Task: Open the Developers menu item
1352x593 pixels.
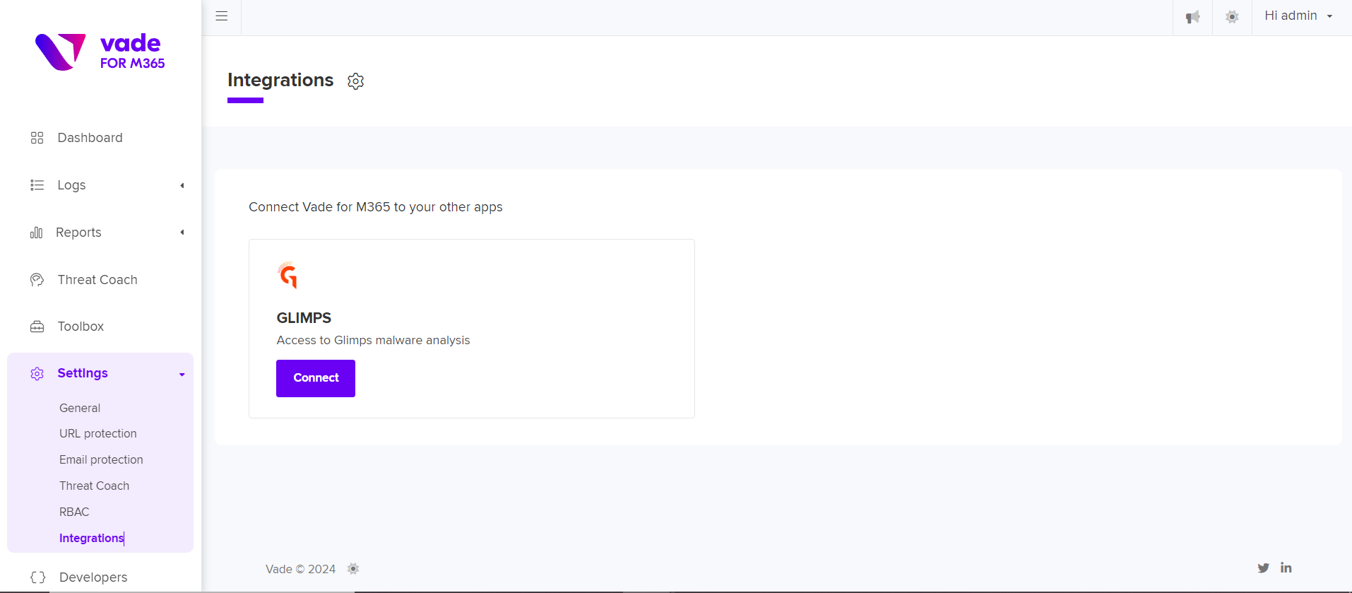Action: pos(93,577)
